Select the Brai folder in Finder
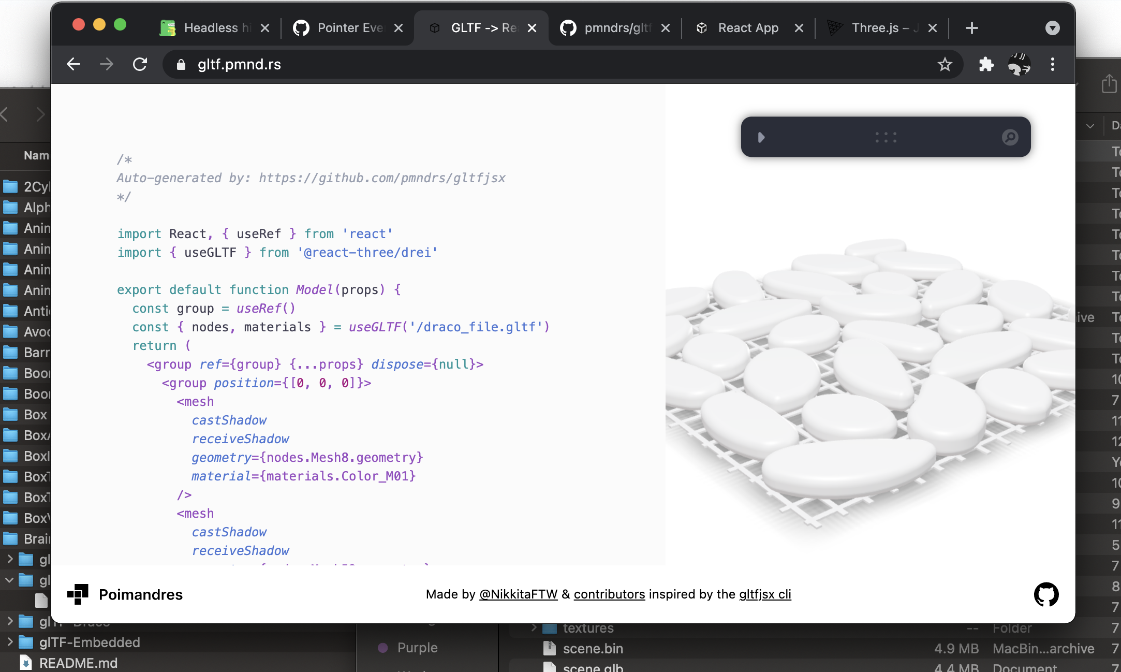Screen dimensions: 1121x672 (x=25, y=538)
